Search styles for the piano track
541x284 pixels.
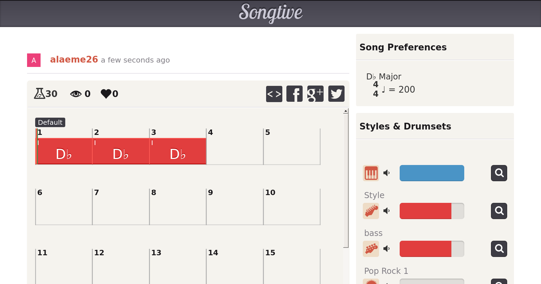tap(499, 173)
